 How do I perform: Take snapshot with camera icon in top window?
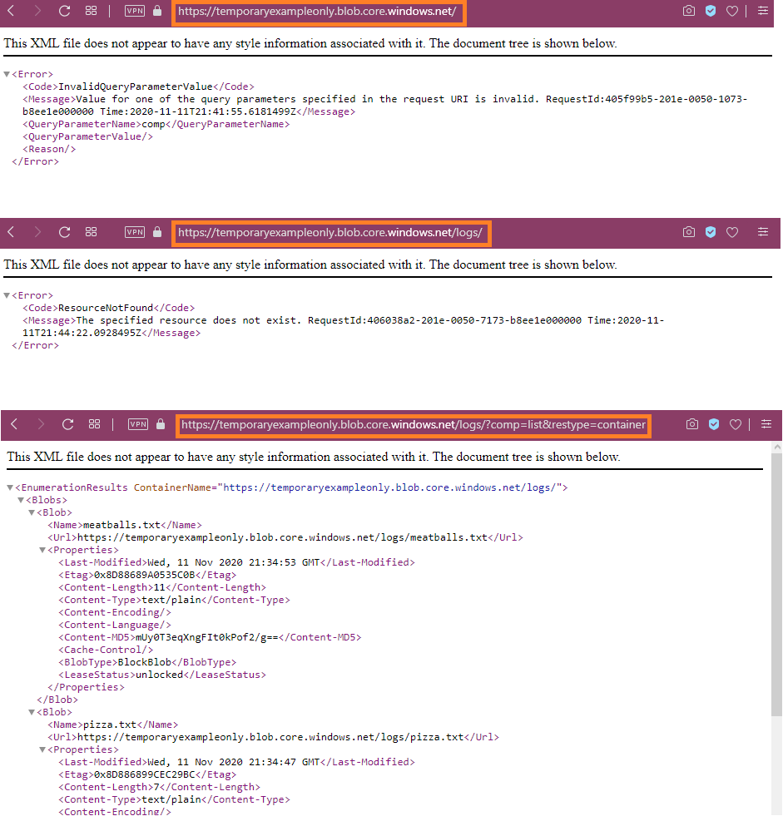[689, 11]
